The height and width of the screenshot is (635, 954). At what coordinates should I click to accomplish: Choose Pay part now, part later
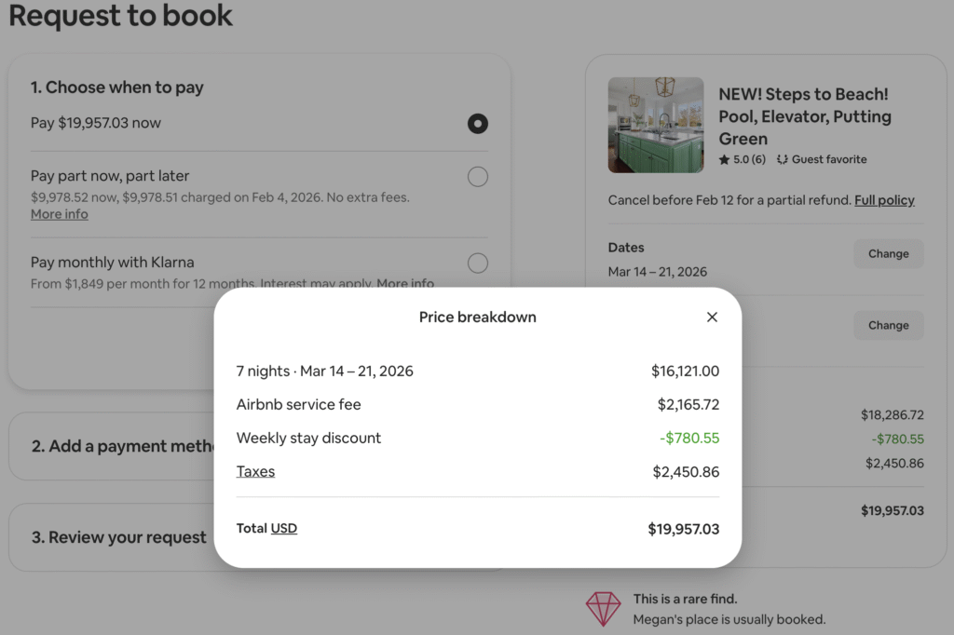pyautogui.click(x=477, y=176)
